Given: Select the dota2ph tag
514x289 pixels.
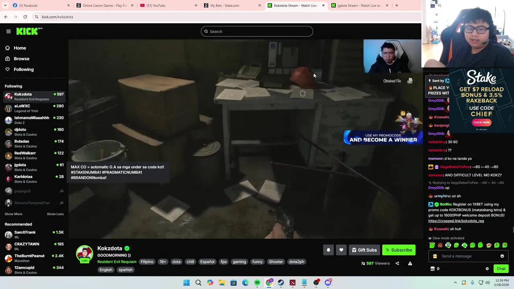Looking at the screenshot, I should [x=296, y=262].
